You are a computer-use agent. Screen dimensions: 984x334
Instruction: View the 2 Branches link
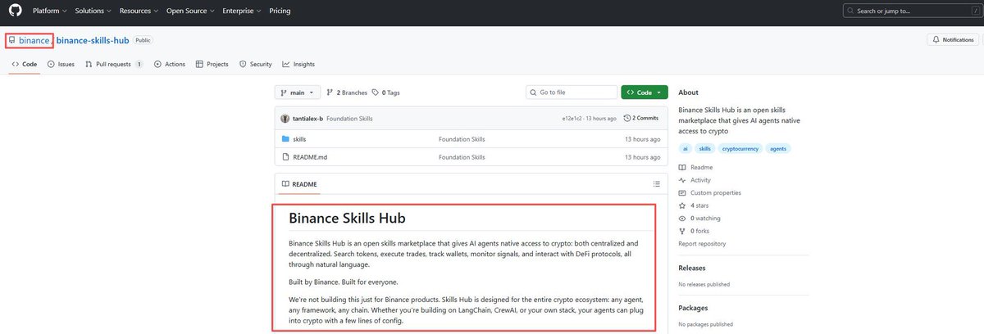345,93
